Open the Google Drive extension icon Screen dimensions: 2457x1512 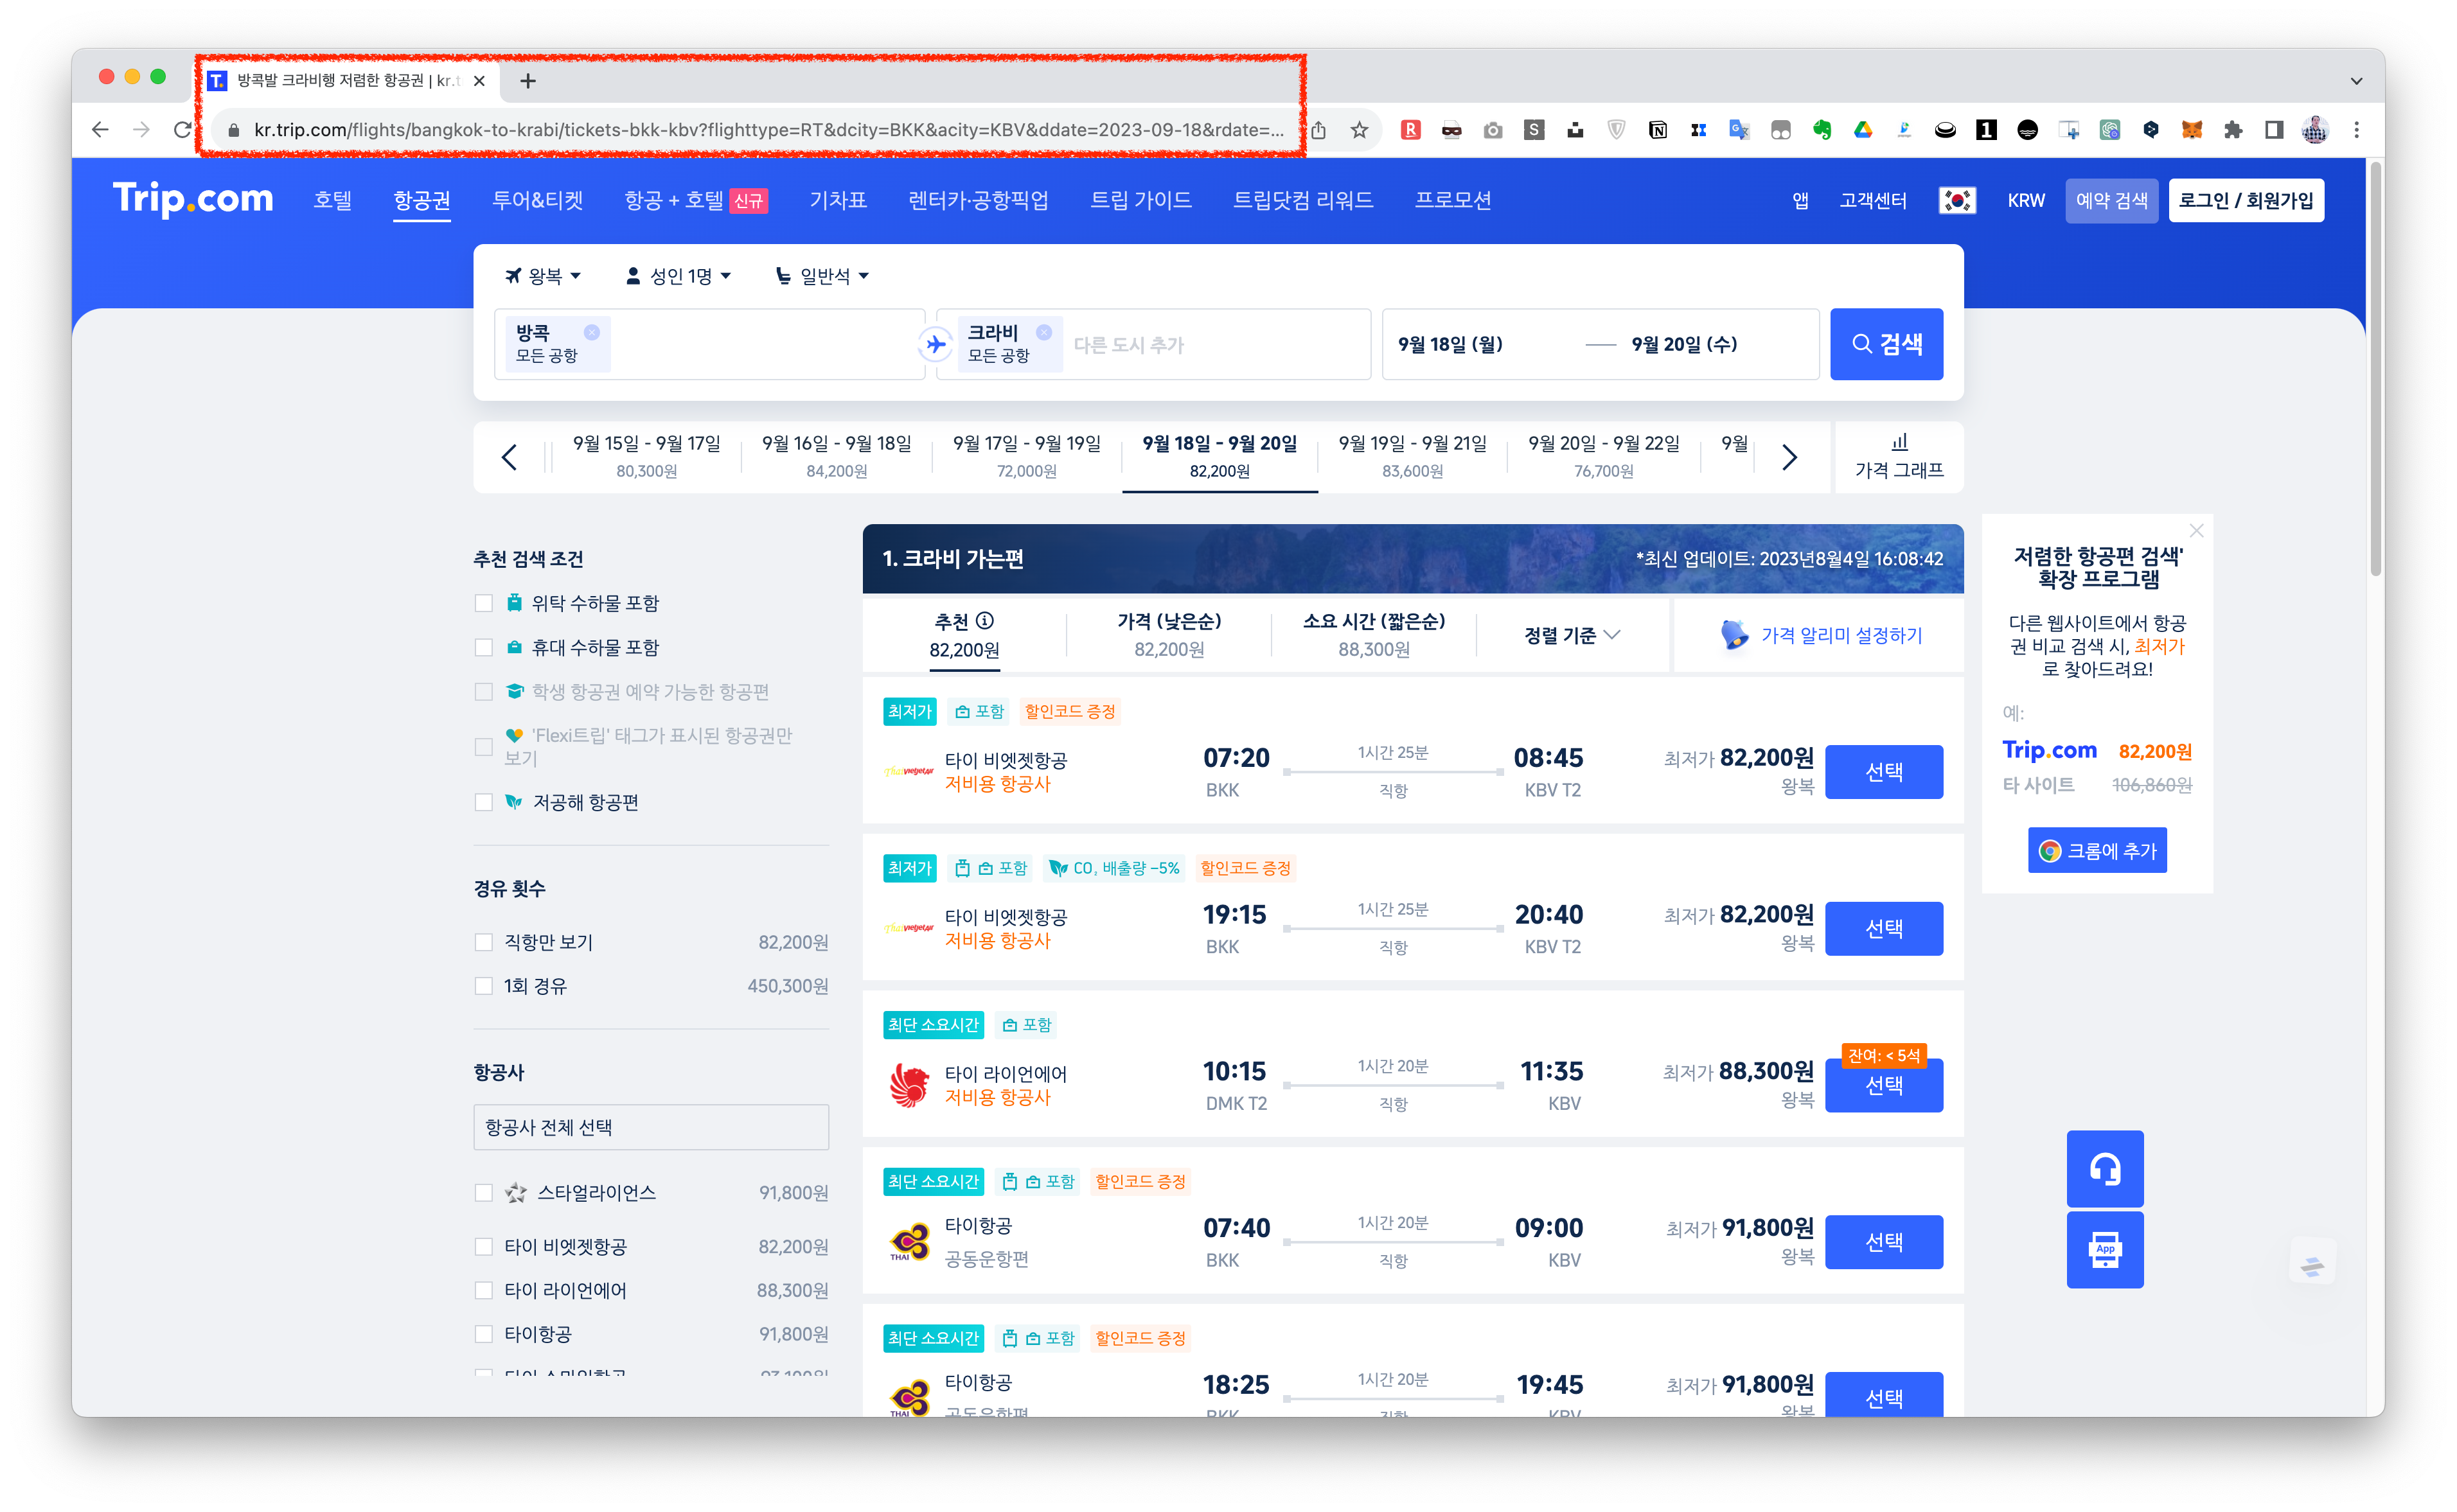1863,130
